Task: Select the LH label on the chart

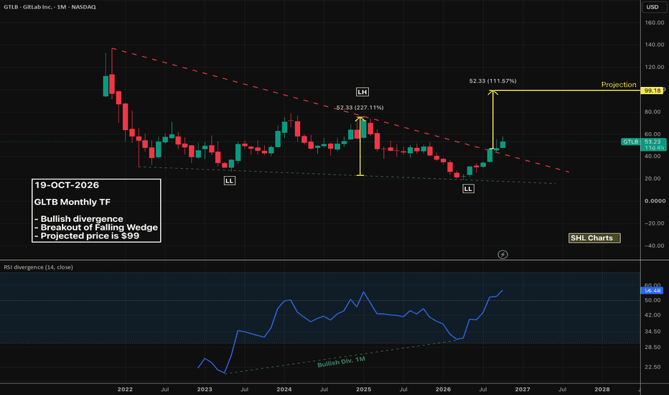Action: coord(362,92)
